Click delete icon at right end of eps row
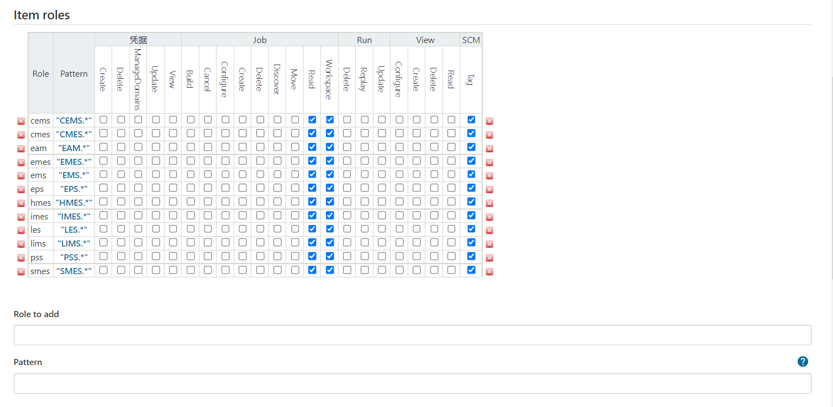Screen dimensions: 833x407 [489, 190]
